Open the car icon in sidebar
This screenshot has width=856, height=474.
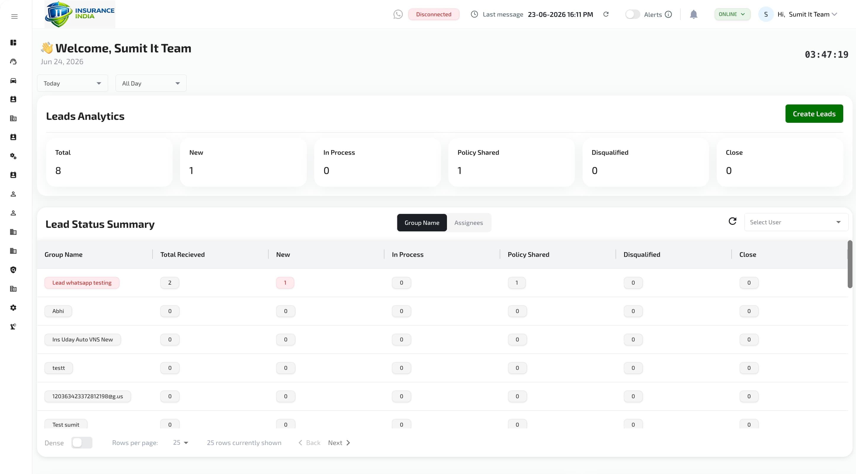click(13, 81)
